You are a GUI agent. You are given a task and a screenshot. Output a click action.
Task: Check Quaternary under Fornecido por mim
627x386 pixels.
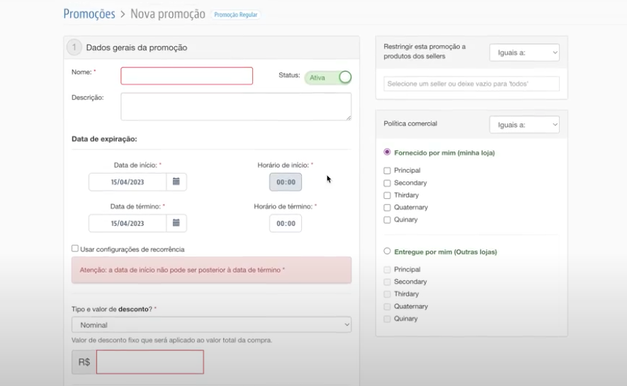click(x=387, y=208)
